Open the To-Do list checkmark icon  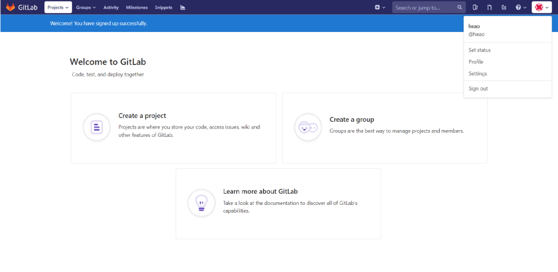[x=504, y=7]
